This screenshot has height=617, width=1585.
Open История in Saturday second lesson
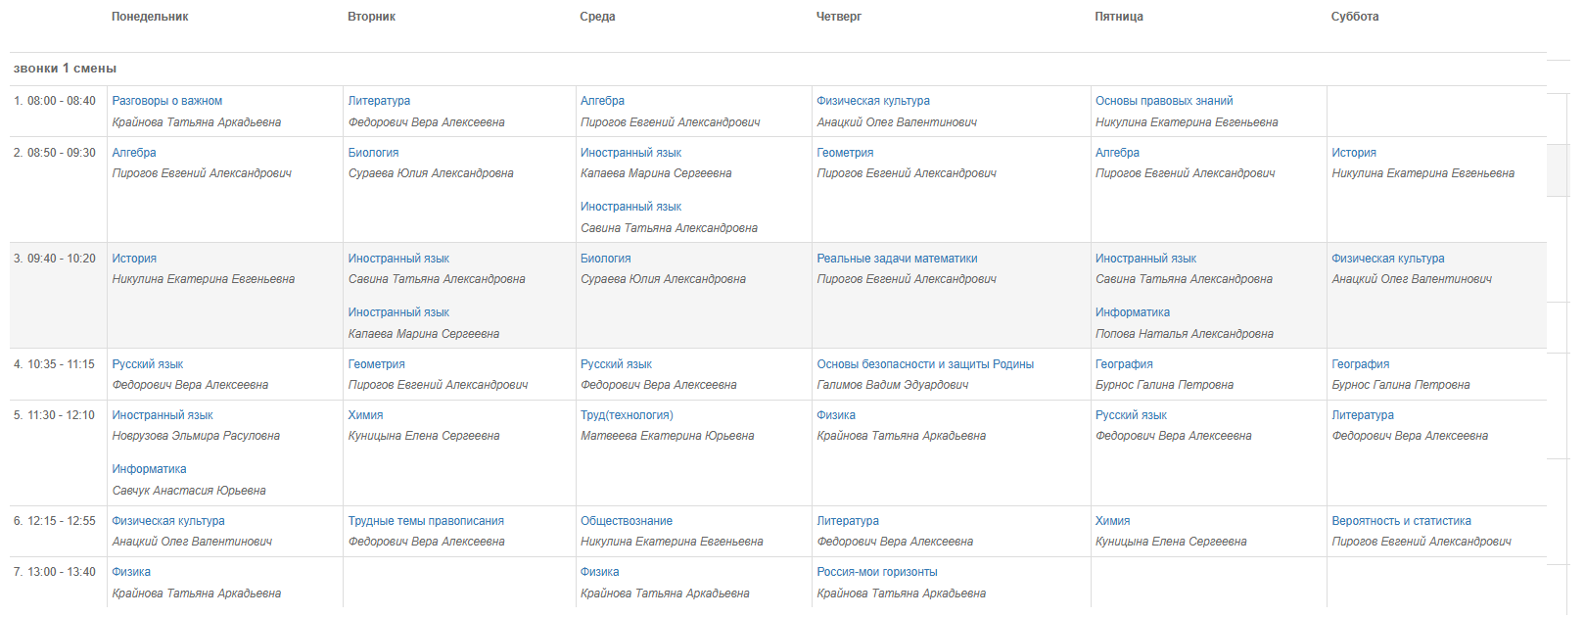click(1354, 153)
